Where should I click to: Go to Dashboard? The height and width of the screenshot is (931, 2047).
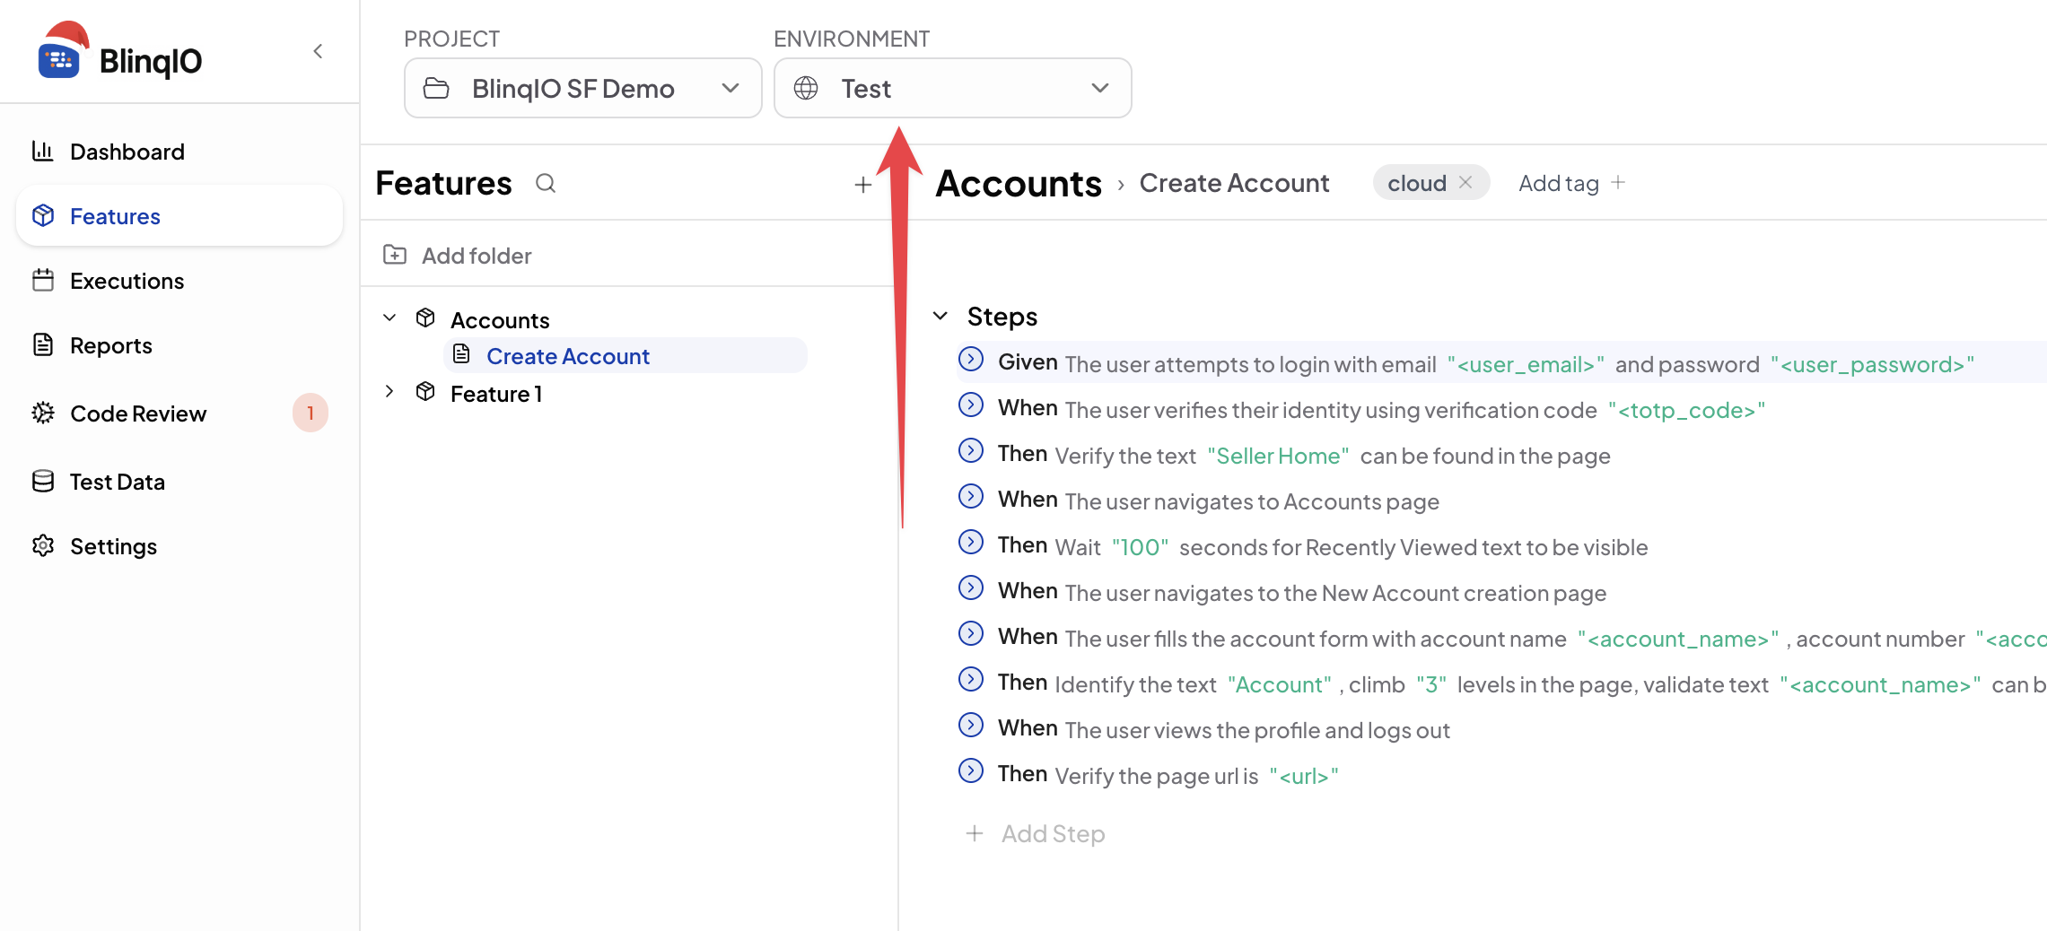[x=127, y=152]
